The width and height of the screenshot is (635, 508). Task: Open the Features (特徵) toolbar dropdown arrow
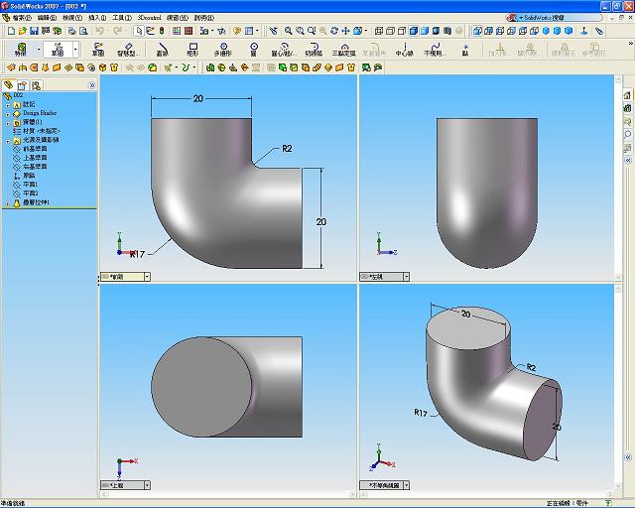(39, 50)
